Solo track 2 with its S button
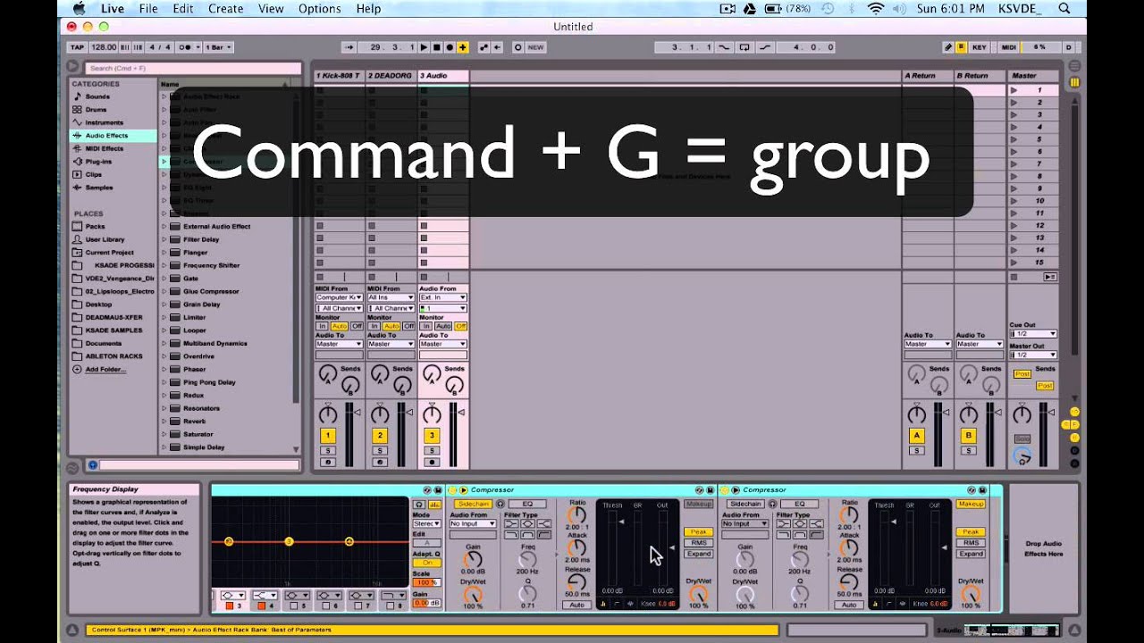 380,450
